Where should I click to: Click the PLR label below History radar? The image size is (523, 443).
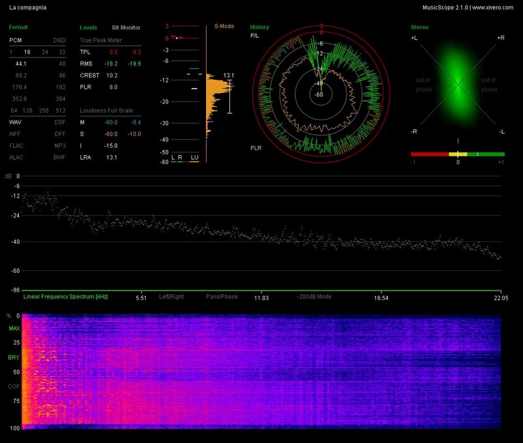256,148
